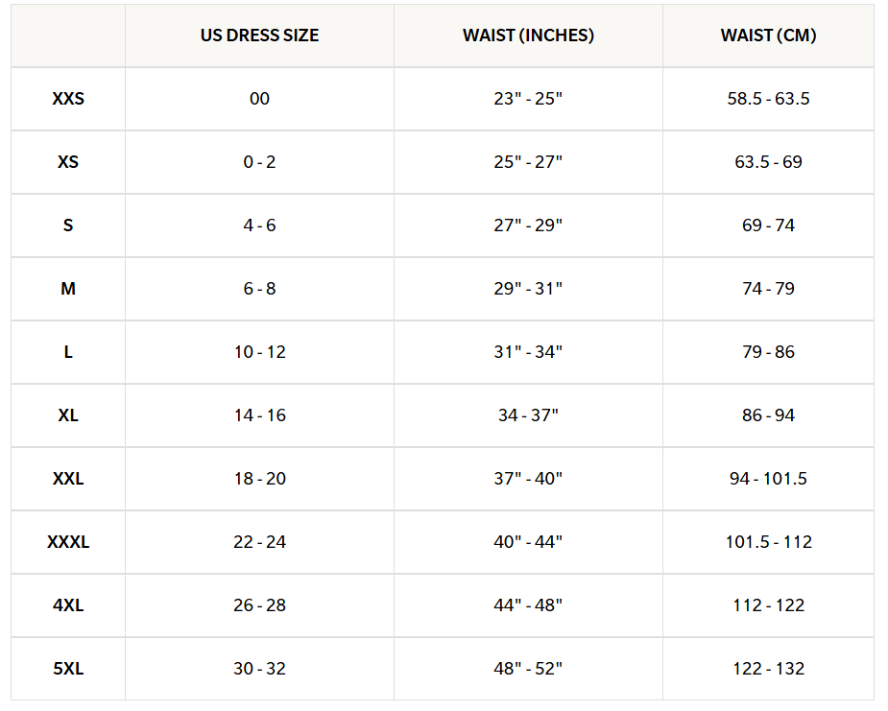Click dress size cell 26 - 28

pyautogui.click(x=259, y=605)
